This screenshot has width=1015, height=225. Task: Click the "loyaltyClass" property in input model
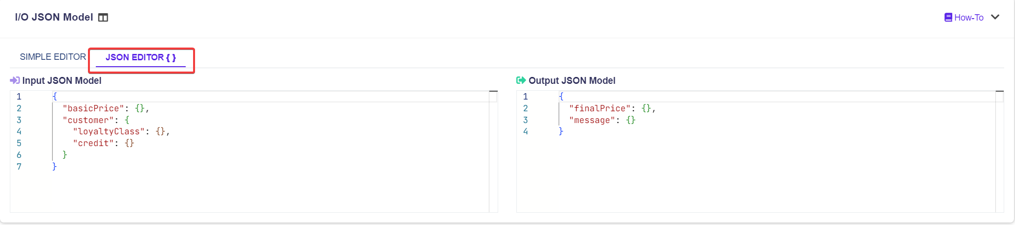pyautogui.click(x=109, y=131)
